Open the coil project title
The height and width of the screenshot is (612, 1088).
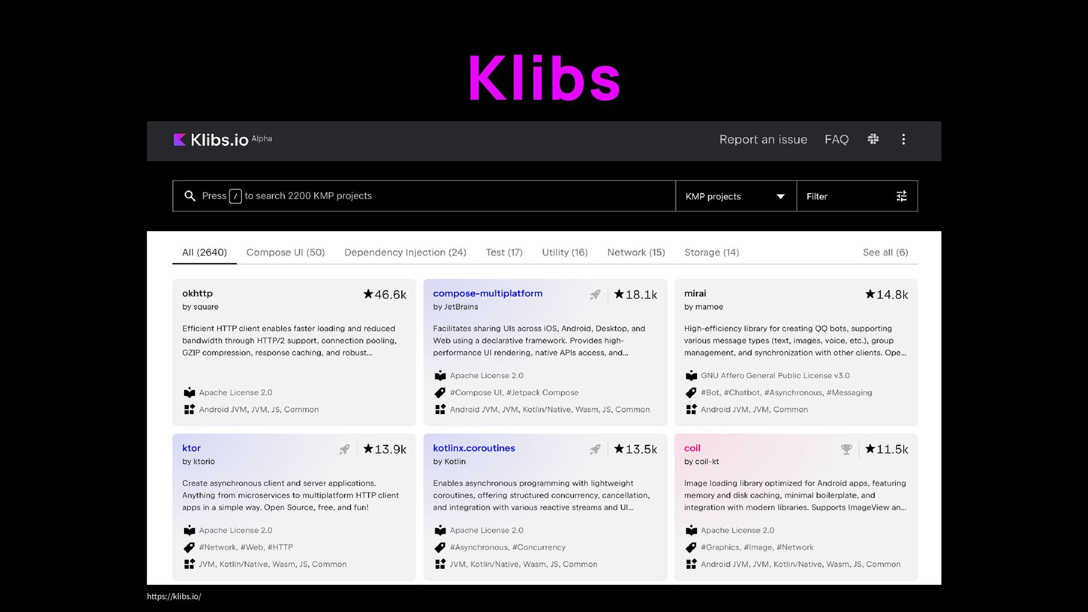click(692, 448)
